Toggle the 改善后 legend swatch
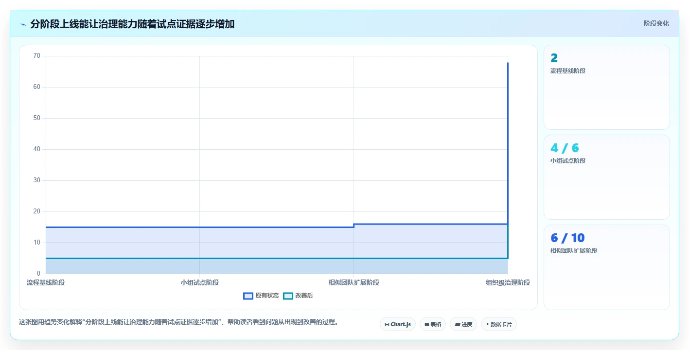Viewport: 689px width, 350px height. pyautogui.click(x=288, y=296)
